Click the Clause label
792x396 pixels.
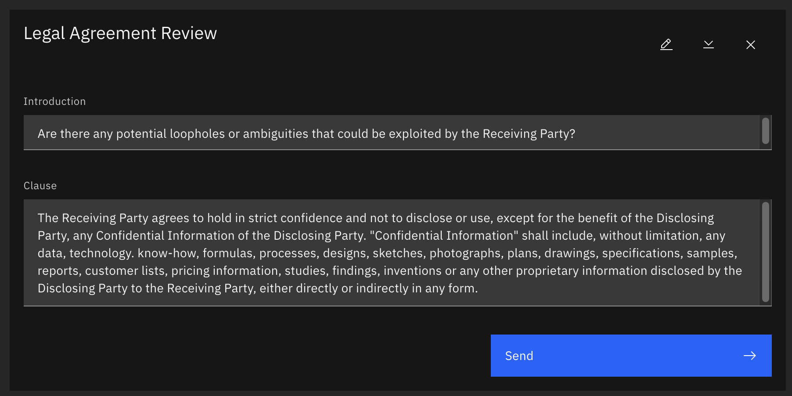point(40,186)
